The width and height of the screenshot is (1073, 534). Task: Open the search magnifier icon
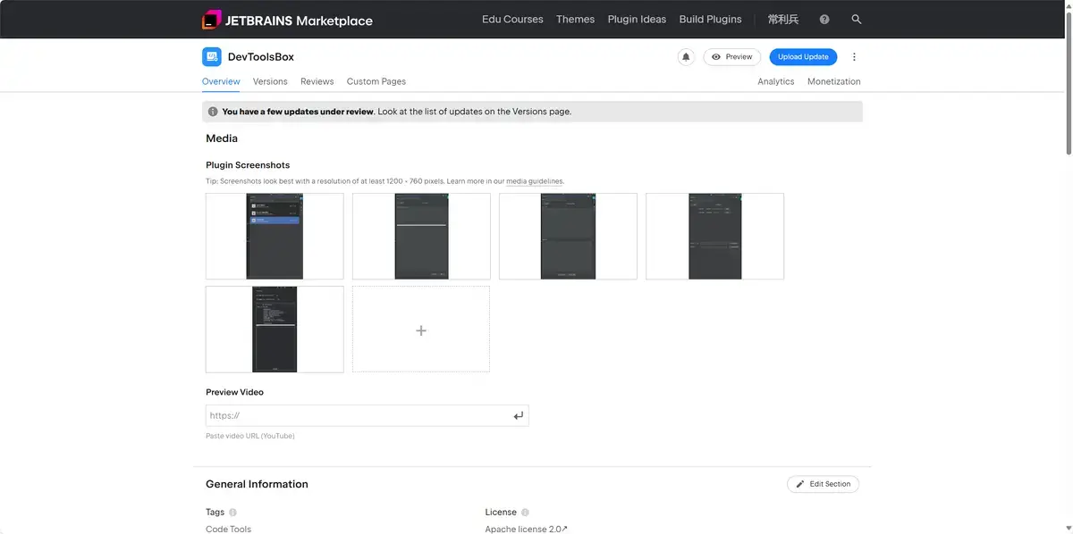(857, 20)
